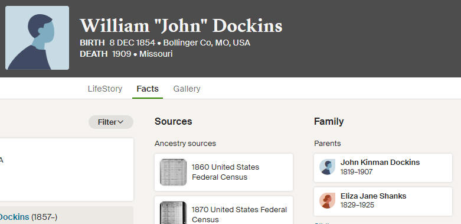Click John Kinman Dockins' male avatar icon
The width and height of the screenshot is (461, 224).
pyautogui.click(x=327, y=167)
